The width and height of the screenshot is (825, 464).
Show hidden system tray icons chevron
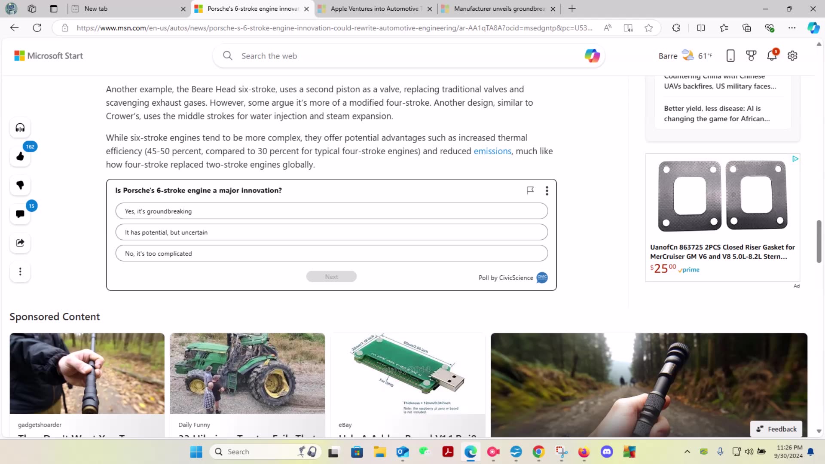coord(687,452)
